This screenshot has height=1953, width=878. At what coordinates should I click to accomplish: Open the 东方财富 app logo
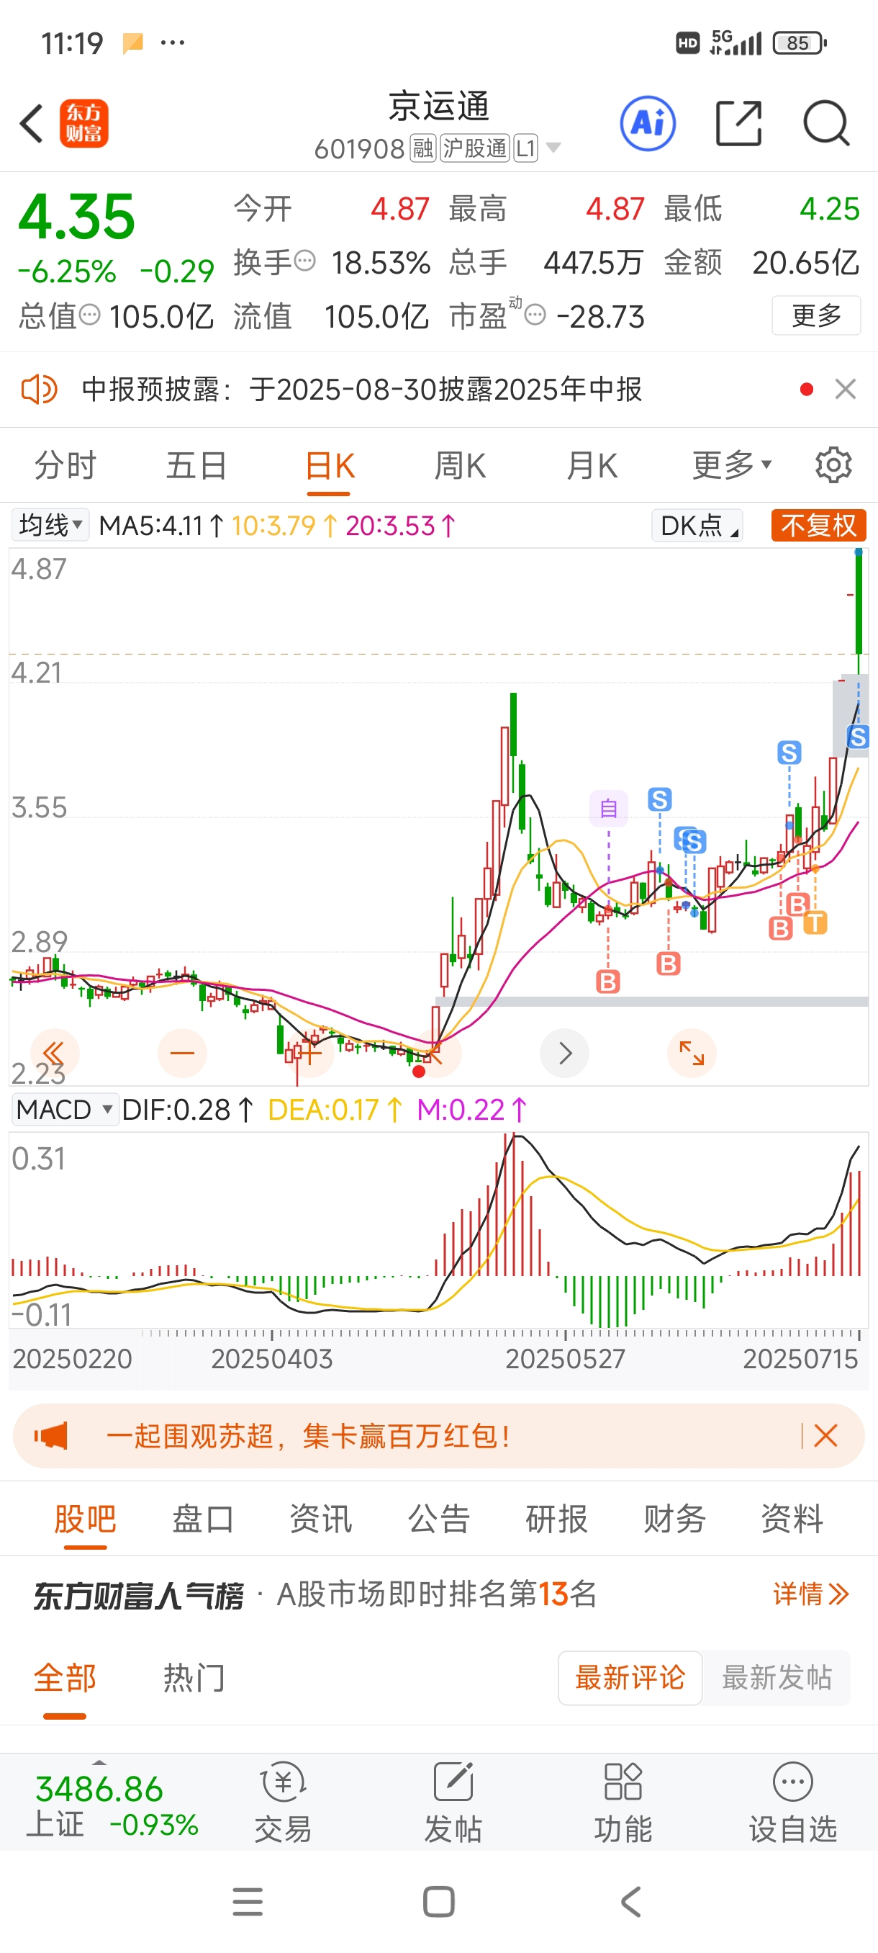[x=84, y=124]
